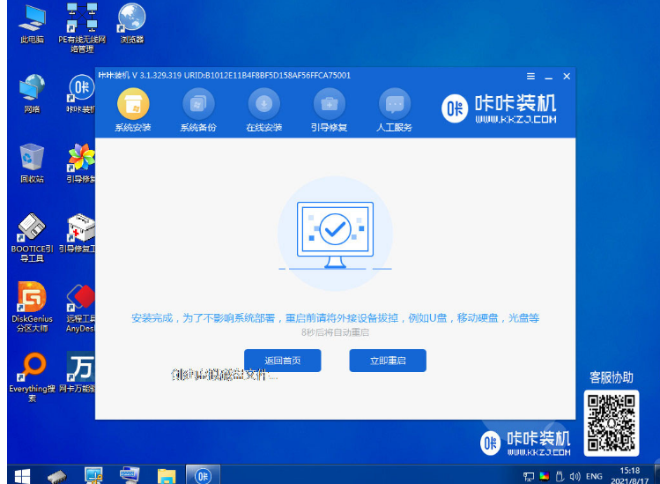This screenshot has width=660, height=484.
Task: Open 引导修复 toolbar icon
Action: 330,110
